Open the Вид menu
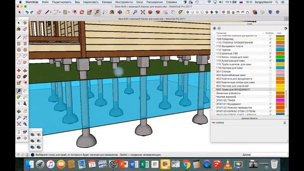 pos(77,2)
